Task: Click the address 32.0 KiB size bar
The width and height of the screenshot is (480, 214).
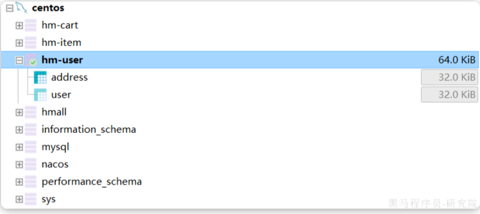Action: coord(450,77)
